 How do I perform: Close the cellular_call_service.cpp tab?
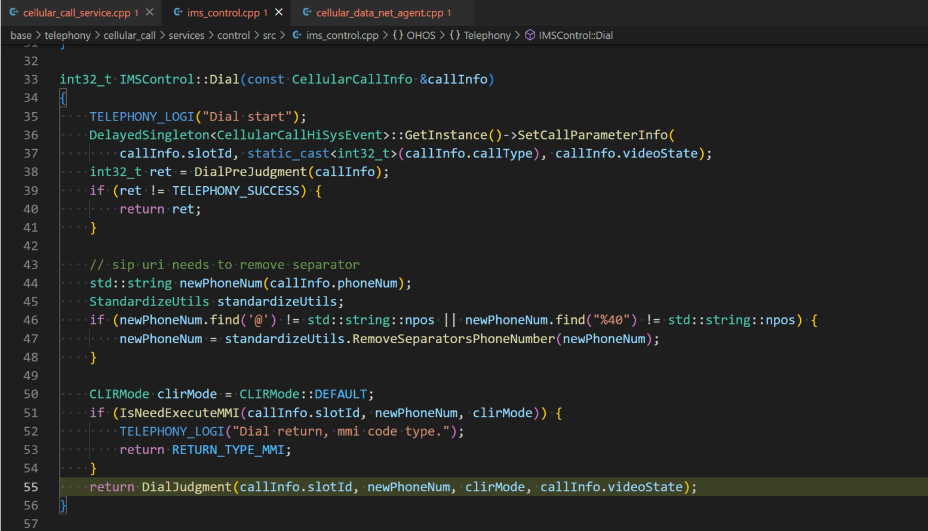tap(150, 12)
